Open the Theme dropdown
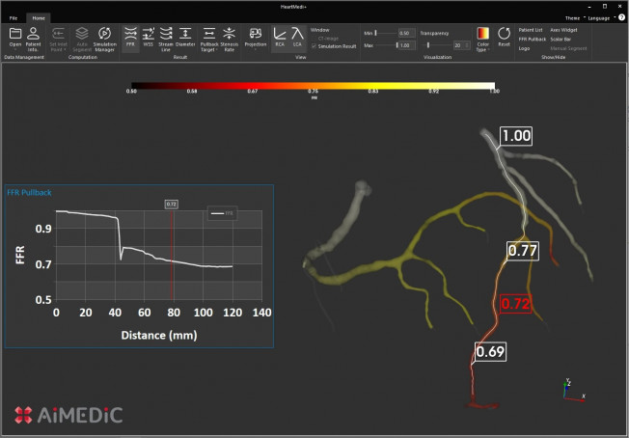This screenshot has width=629, height=438. click(573, 17)
